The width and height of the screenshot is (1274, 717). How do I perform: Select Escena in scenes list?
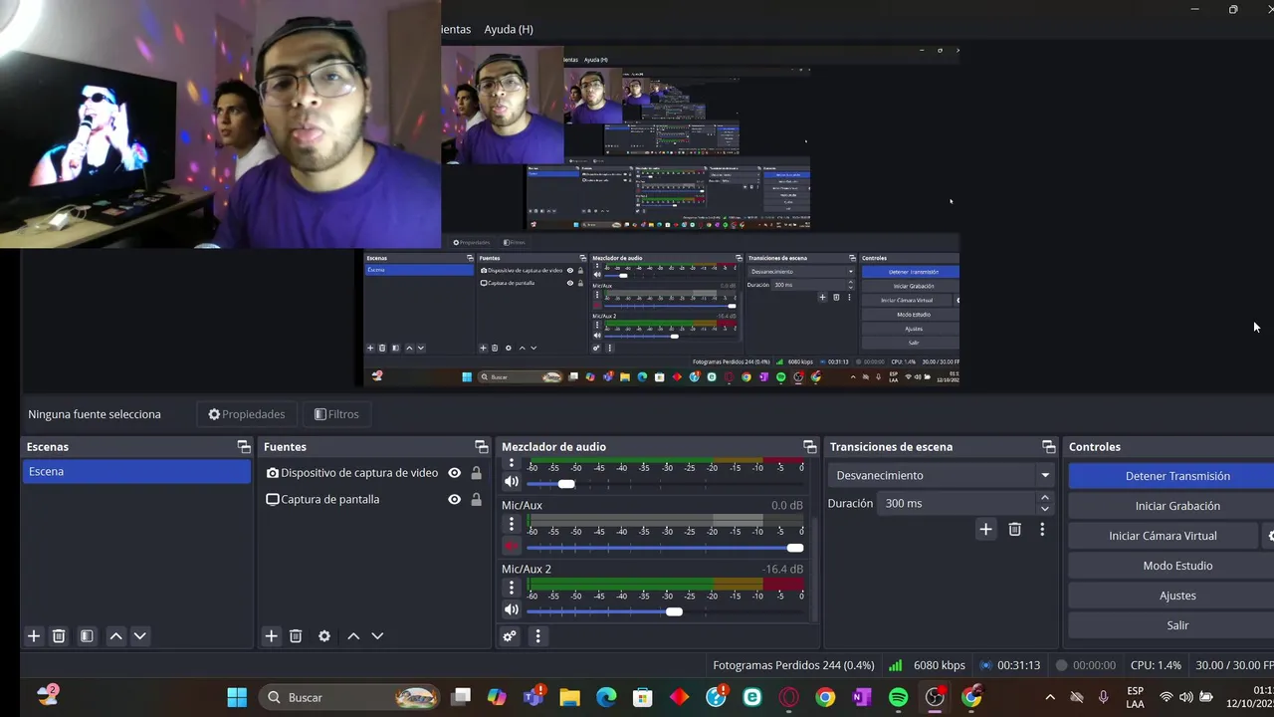(136, 472)
